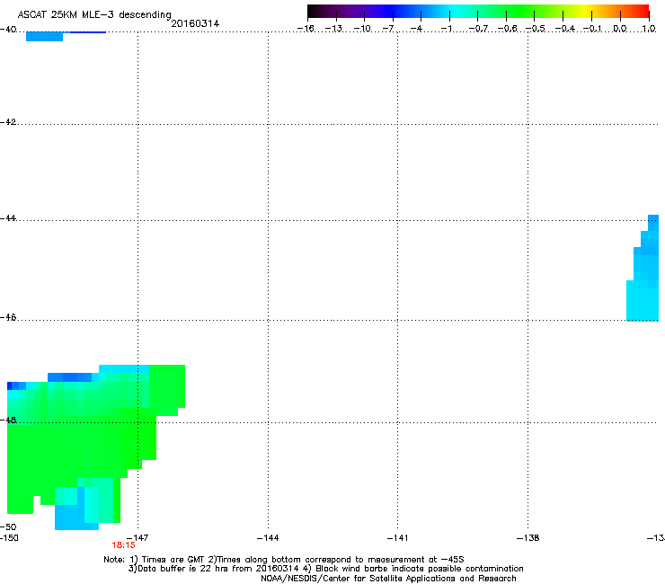Click the title text 'ASCAT 25KM MLE-3 descending'

click(94, 15)
